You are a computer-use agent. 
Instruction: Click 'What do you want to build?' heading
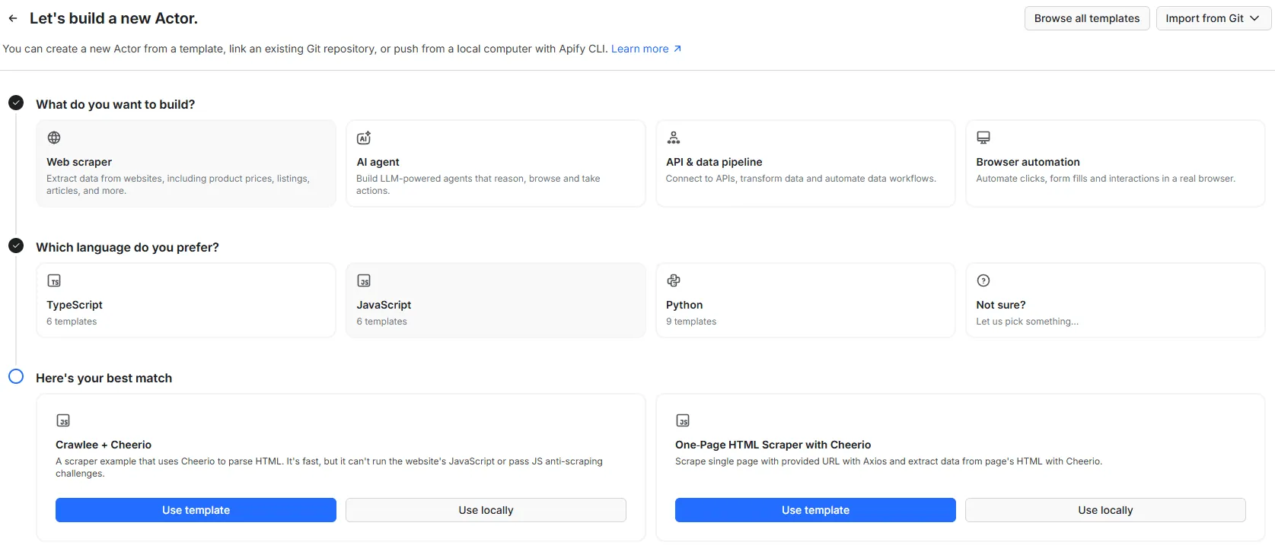pyautogui.click(x=115, y=104)
